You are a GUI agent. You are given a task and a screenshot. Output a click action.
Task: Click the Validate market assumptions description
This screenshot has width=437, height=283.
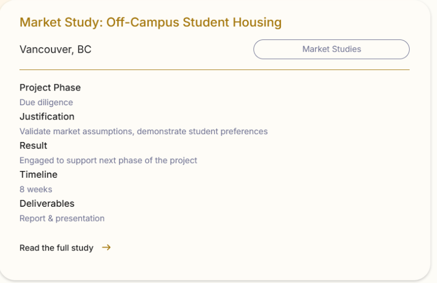pyautogui.click(x=143, y=132)
